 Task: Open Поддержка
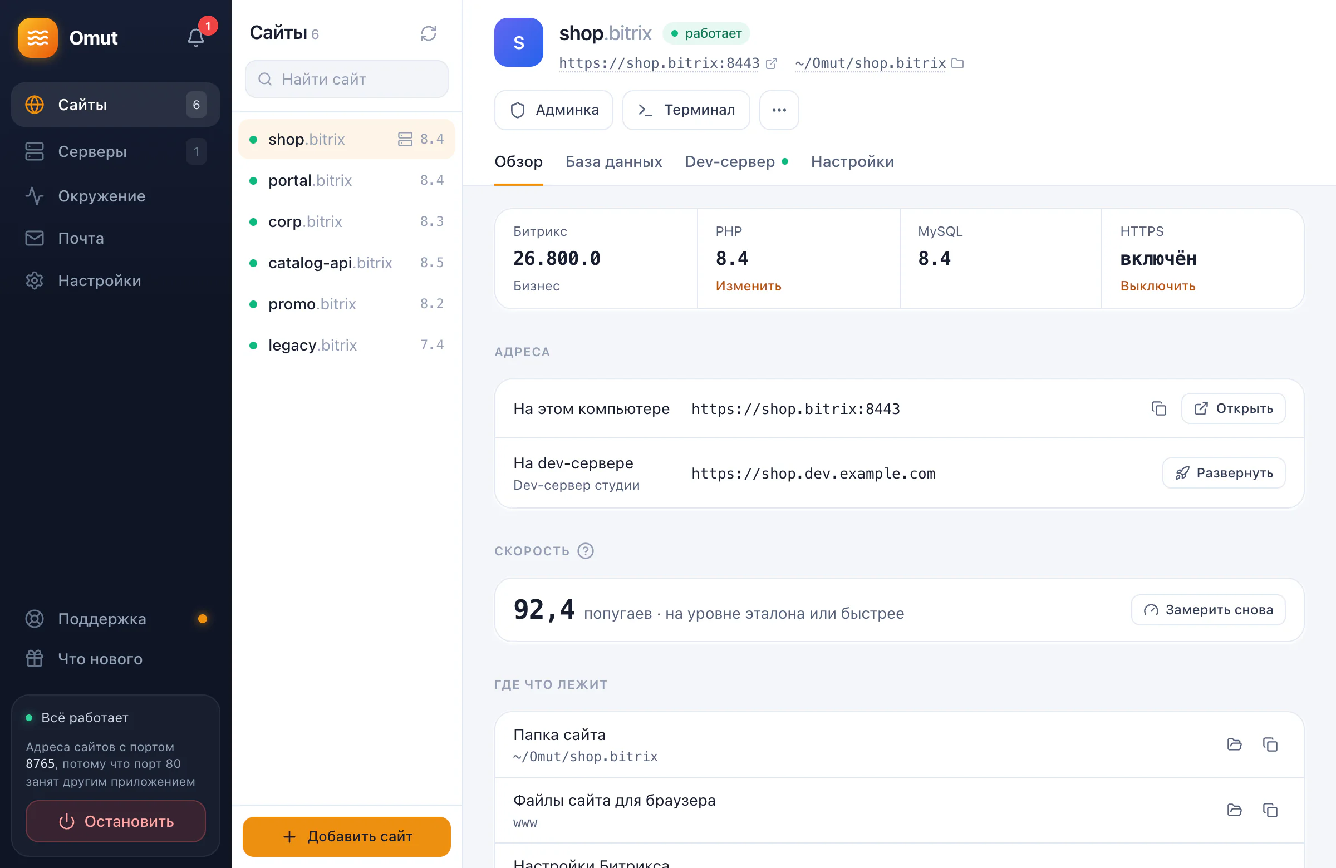pyautogui.click(x=116, y=618)
